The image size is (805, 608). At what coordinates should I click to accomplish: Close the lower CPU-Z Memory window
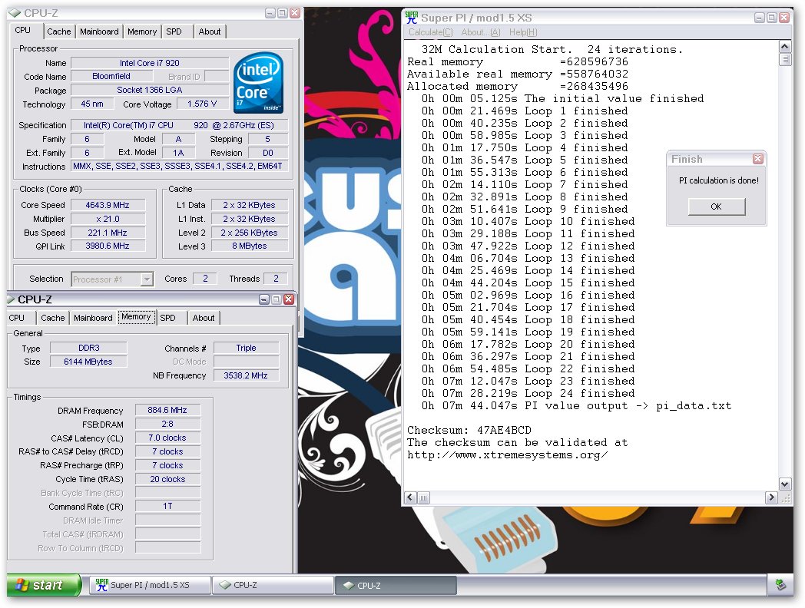tap(289, 299)
